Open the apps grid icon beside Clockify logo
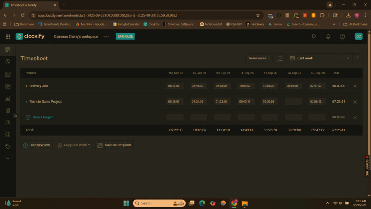Viewport: 371px width, 209px height. tap(8, 36)
